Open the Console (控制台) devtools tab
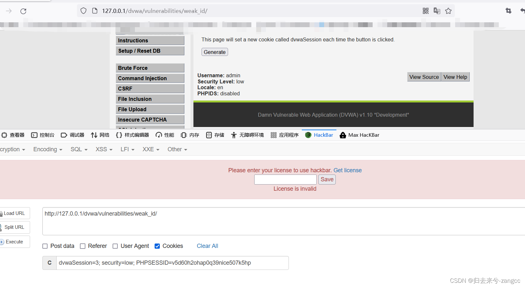The height and width of the screenshot is (287, 525). tap(43, 135)
